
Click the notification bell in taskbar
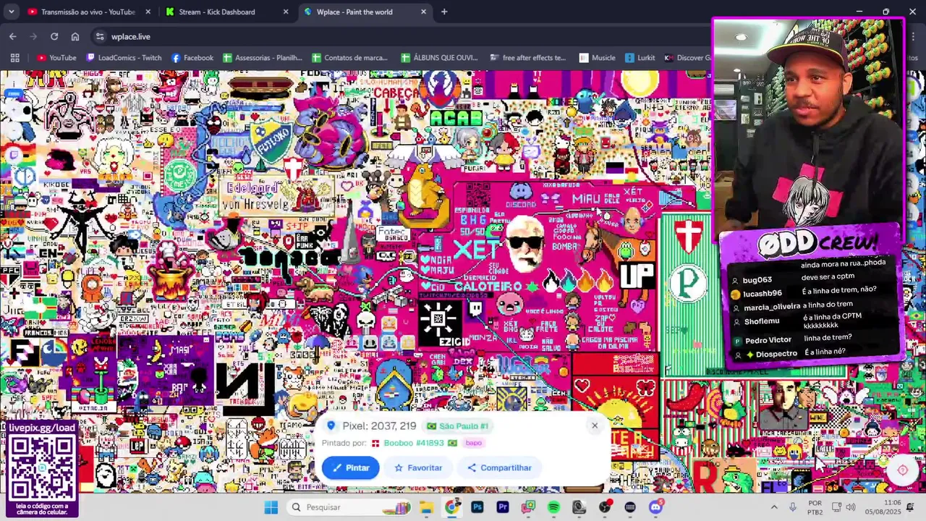pos(911,507)
